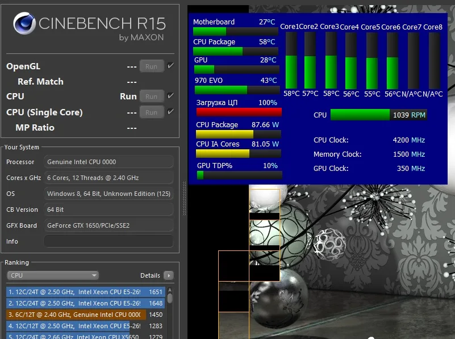Viewport: 455px width, 339px height.
Task: Click the red CPU load bar
Action: click(239, 112)
